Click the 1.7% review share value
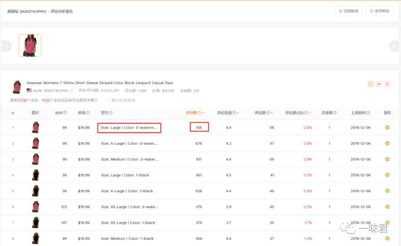Viewport: 401px width, 246px height. [x=308, y=223]
